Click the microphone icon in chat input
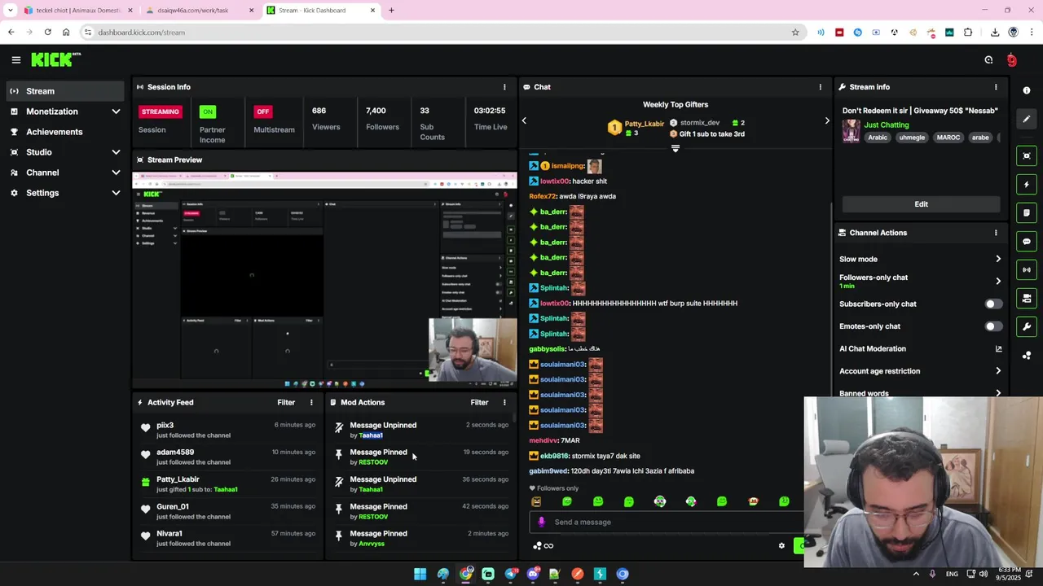 [x=542, y=522]
